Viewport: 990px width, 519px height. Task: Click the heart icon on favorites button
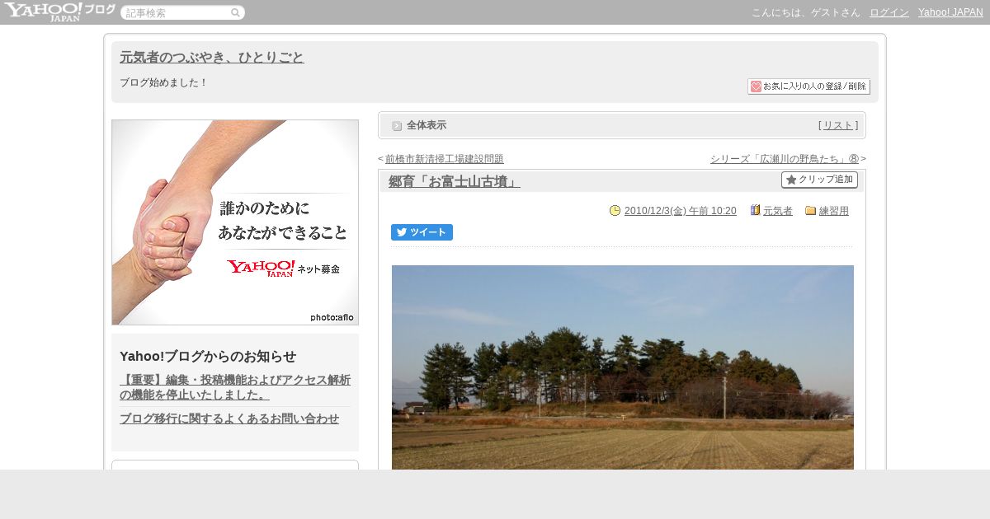pyautogui.click(x=756, y=86)
